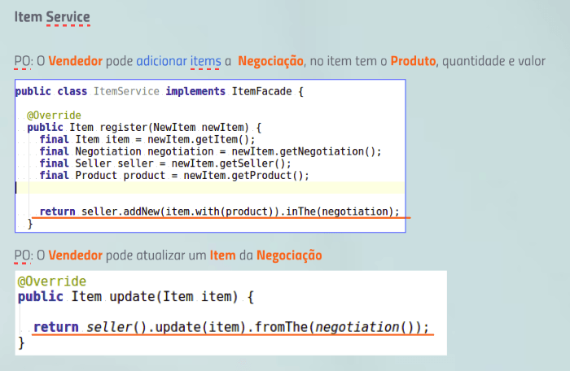Click 'ItemService' class name in code
The height and width of the screenshot is (371, 570).
pyautogui.click(x=126, y=91)
